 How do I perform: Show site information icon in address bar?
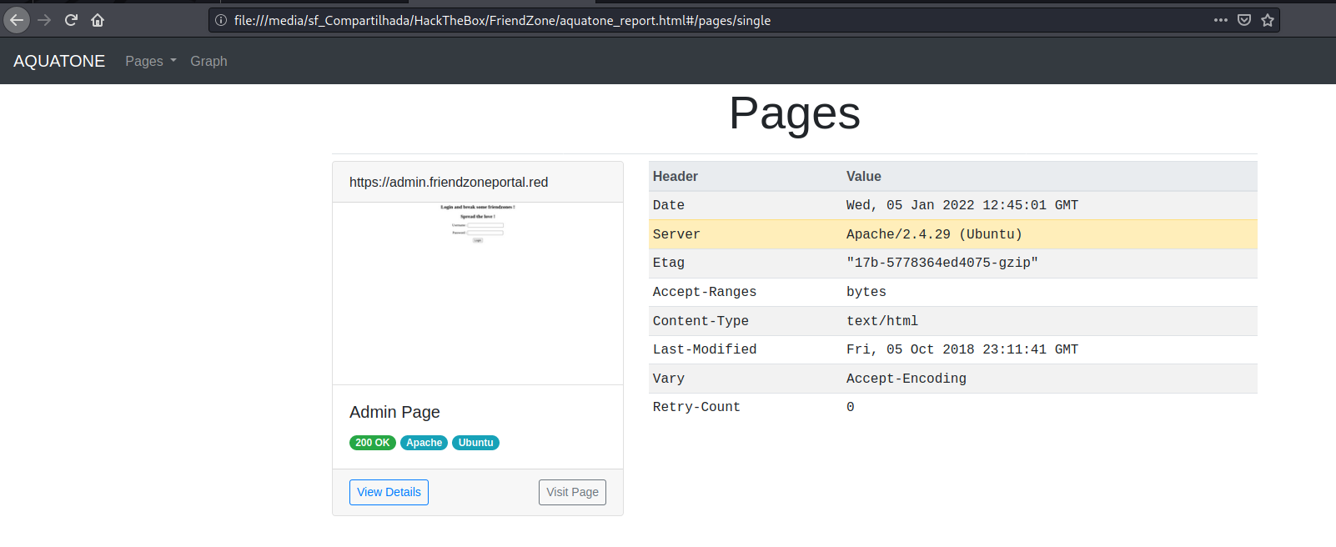[221, 20]
